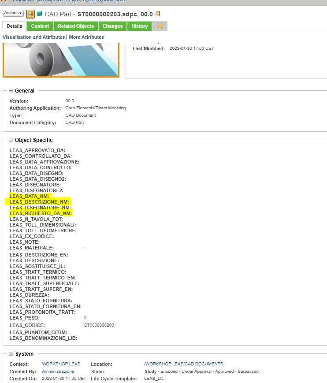Viewport: 327px width, 383px height.
Task: Click the yellow document icon beside Actions
Action: pyautogui.click(x=30, y=14)
